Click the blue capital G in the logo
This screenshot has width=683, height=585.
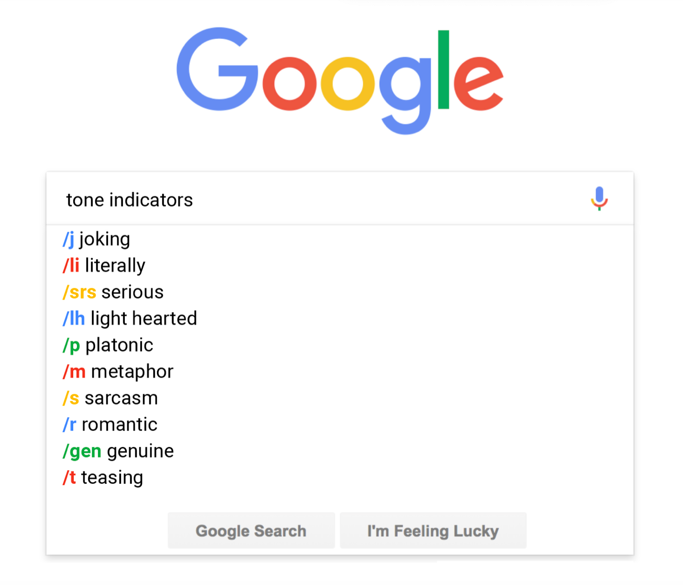pyautogui.click(x=218, y=70)
